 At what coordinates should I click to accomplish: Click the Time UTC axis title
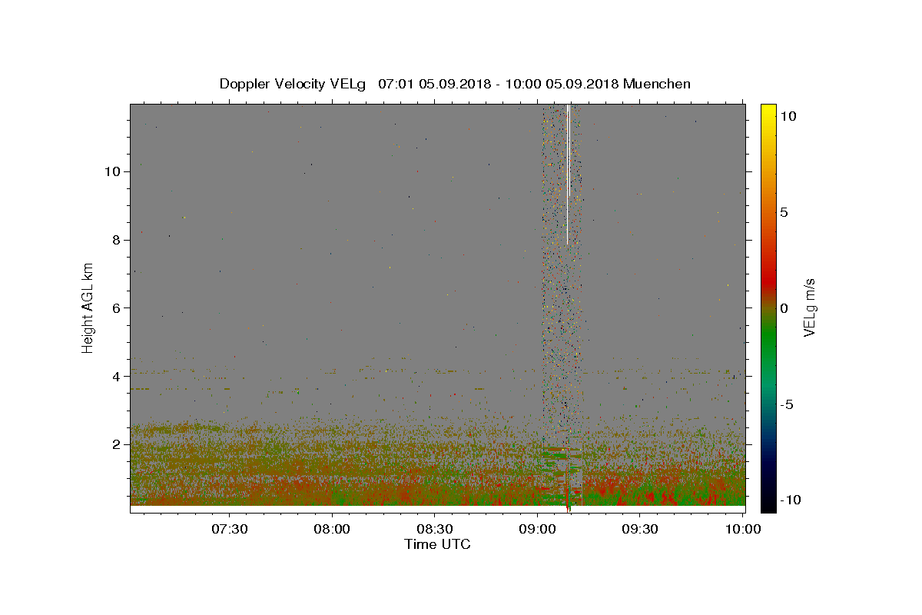(x=437, y=544)
